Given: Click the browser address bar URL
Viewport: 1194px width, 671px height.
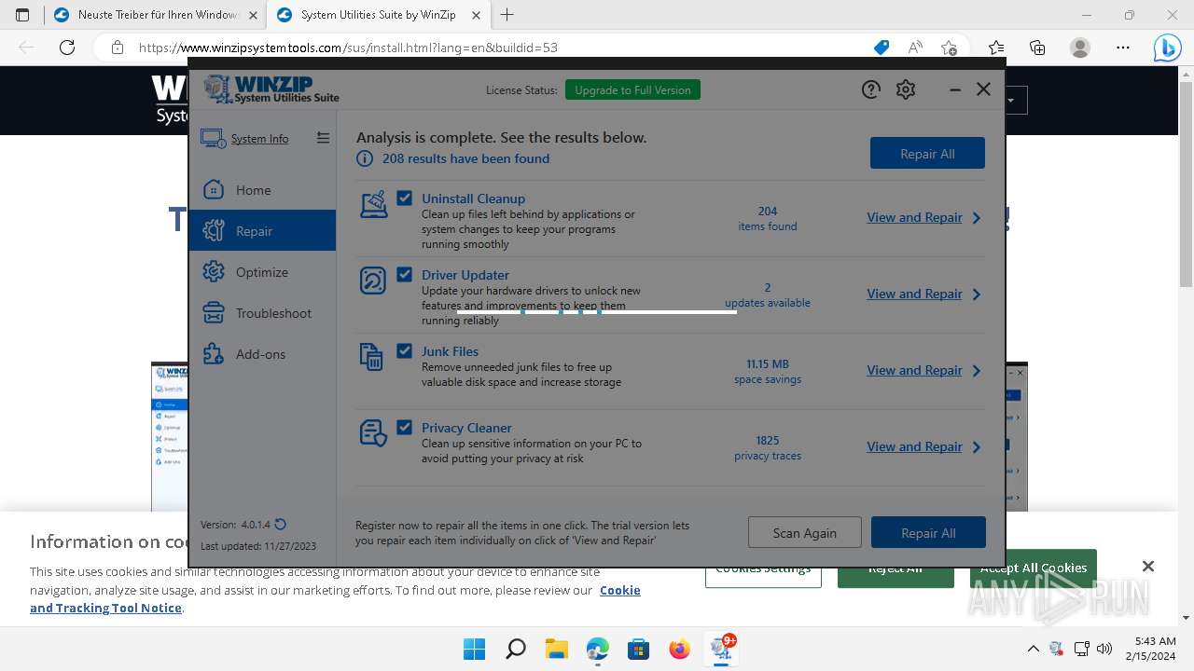Looking at the screenshot, I should (348, 48).
